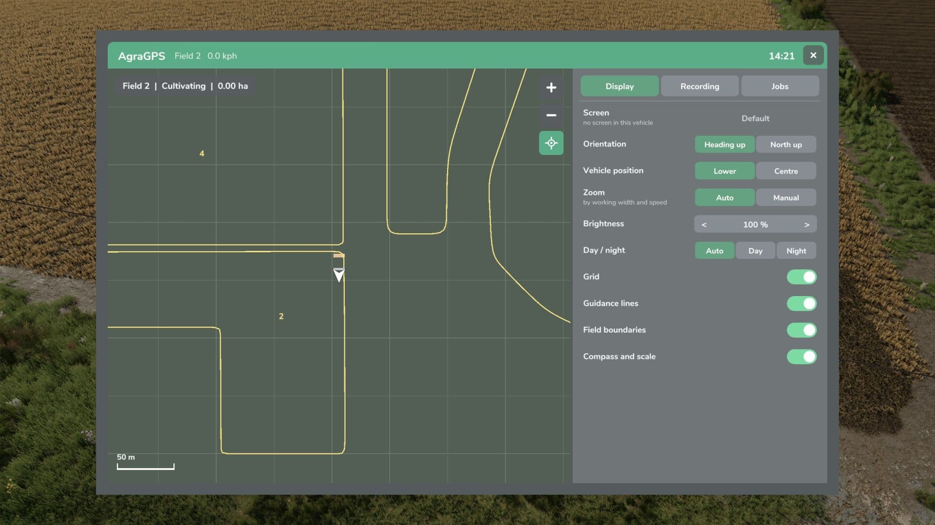Zoom in on map with plus icon
Viewport: 935px width, 525px height.
point(551,87)
